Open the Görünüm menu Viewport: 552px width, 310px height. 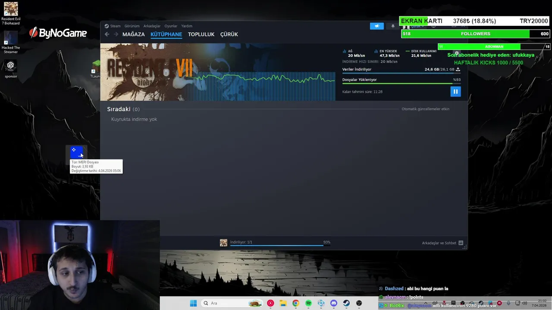[132, 26]
